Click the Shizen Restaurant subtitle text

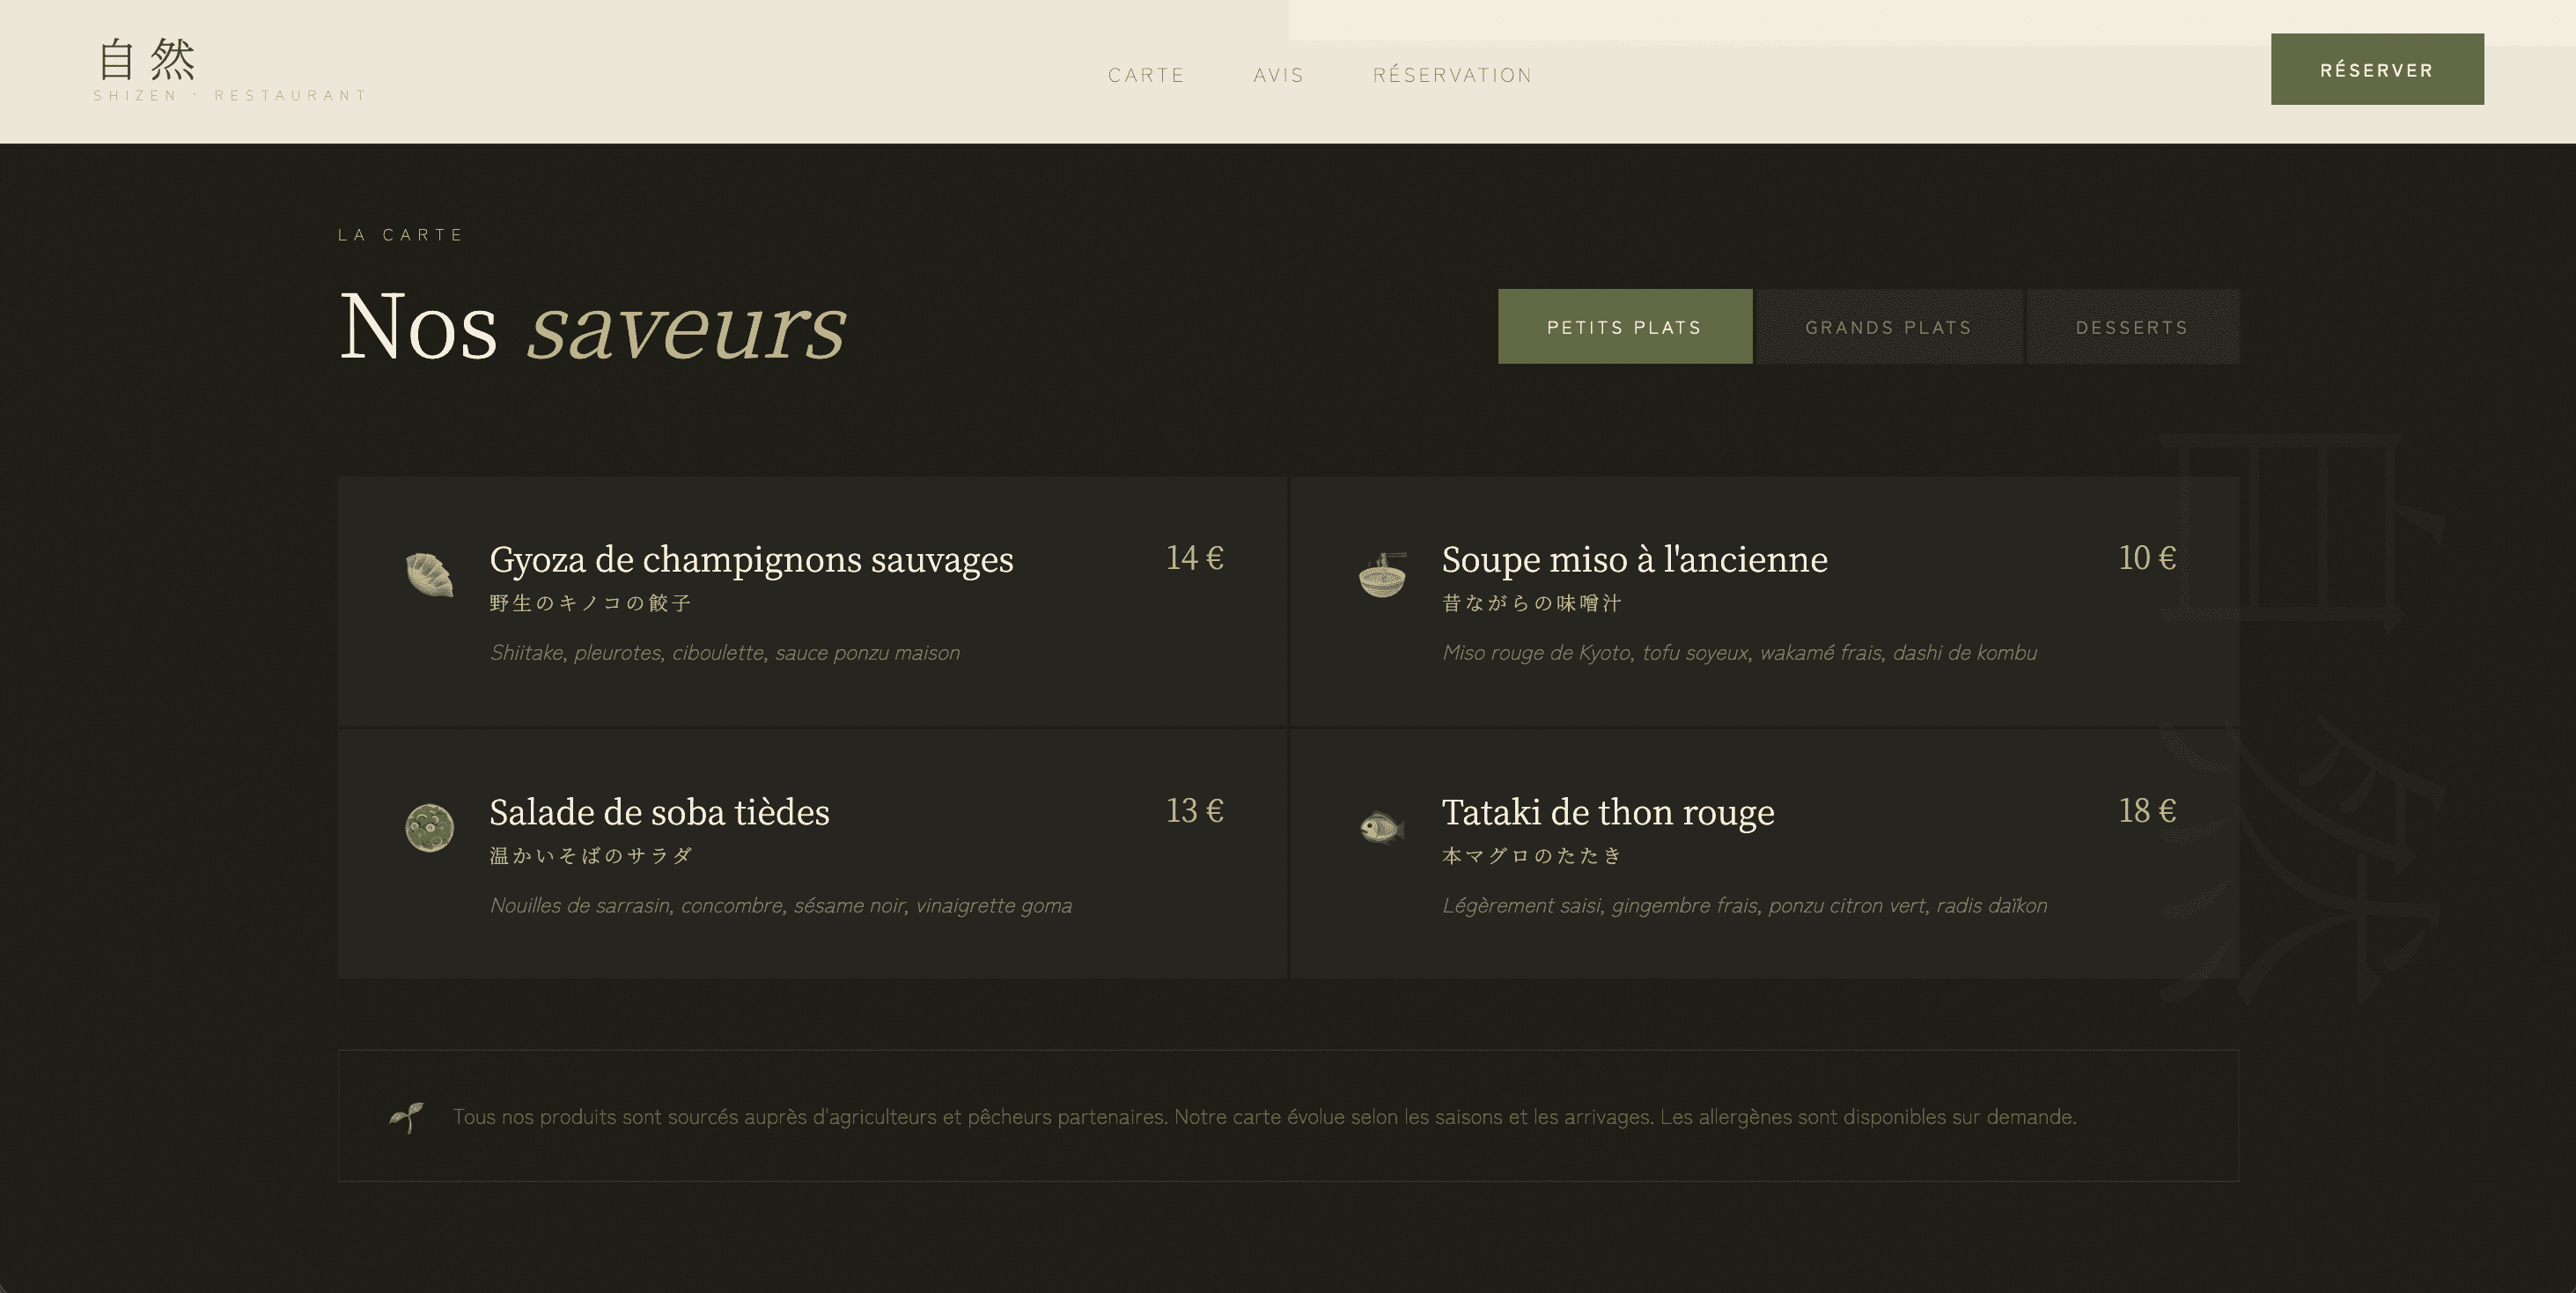click(230, 96)
